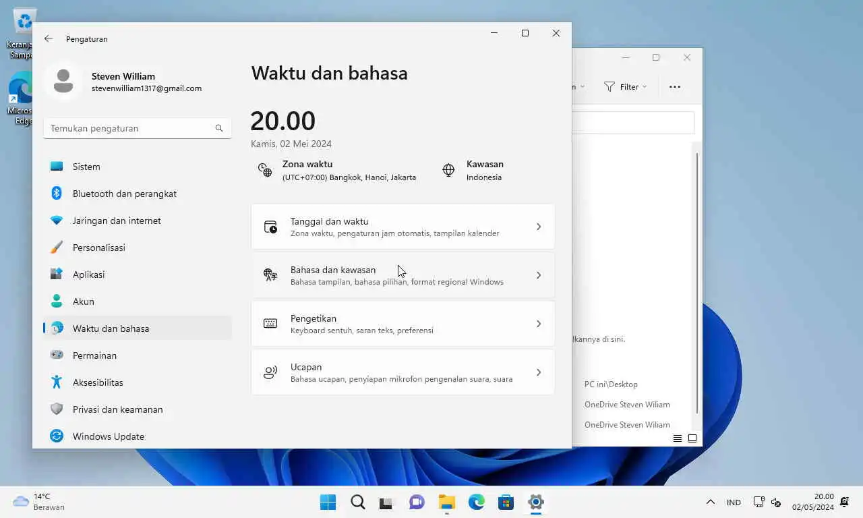Click the Permainan gamepad icon
Image resolution: width=863 pixels, height=518 pixels.
click(x=57, y=355)
